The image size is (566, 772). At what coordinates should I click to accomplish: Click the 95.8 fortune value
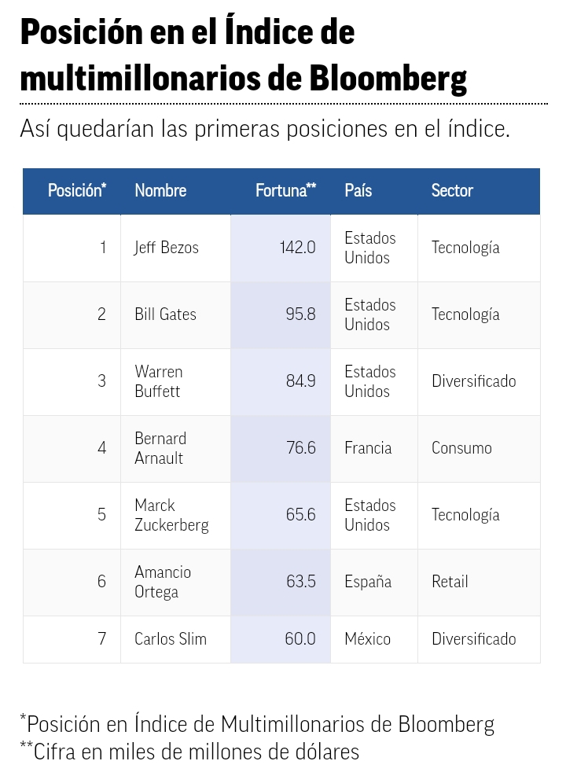300,314
